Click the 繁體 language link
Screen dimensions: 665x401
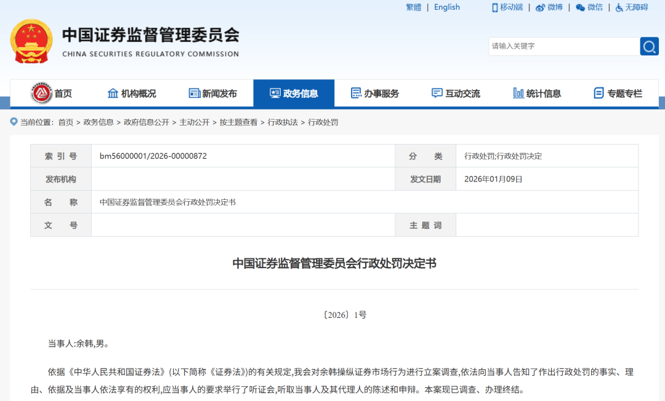(x=413, y=7)
